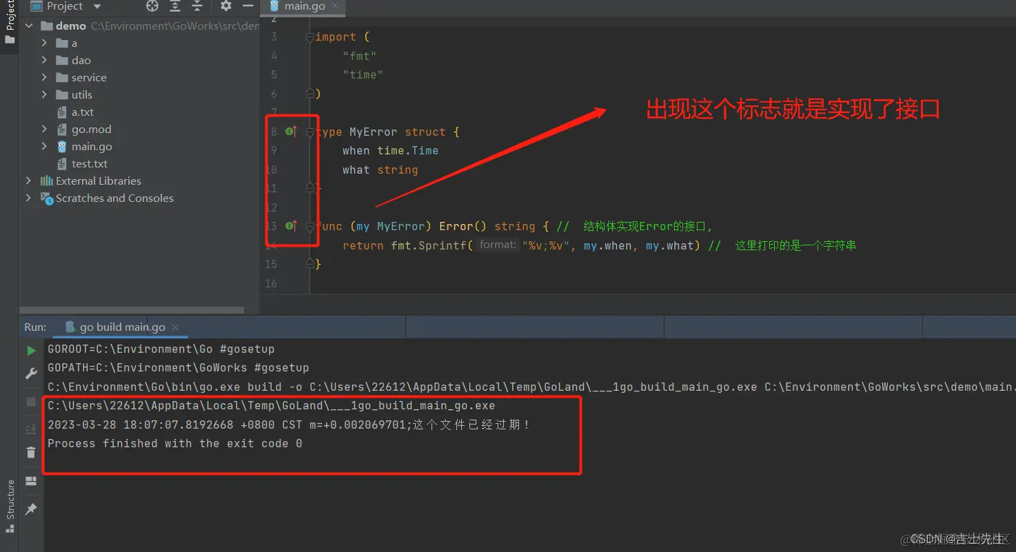Select the service folder in project tree
This screenshot has width=1016, height=552.
(81, 77)
